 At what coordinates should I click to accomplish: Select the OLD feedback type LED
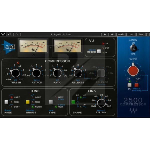point(56,107)
